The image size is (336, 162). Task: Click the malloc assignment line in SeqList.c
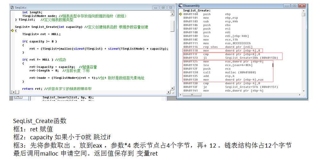tap(99, 49)
